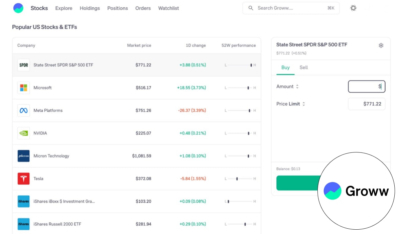401x234 pixels.
Task: Toggle the Price Limit selector arrows
Action: click(304, 104)
